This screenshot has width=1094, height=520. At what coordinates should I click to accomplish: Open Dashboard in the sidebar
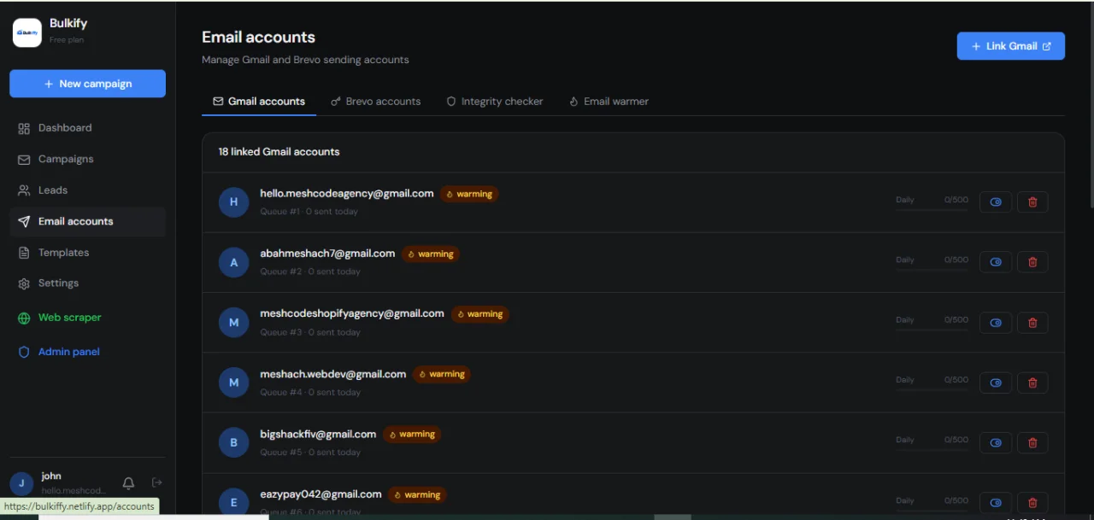pos(87,128)
